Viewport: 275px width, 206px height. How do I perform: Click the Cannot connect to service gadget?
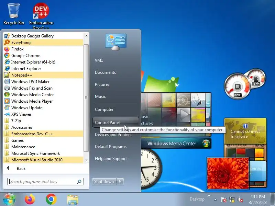(245, 131)
